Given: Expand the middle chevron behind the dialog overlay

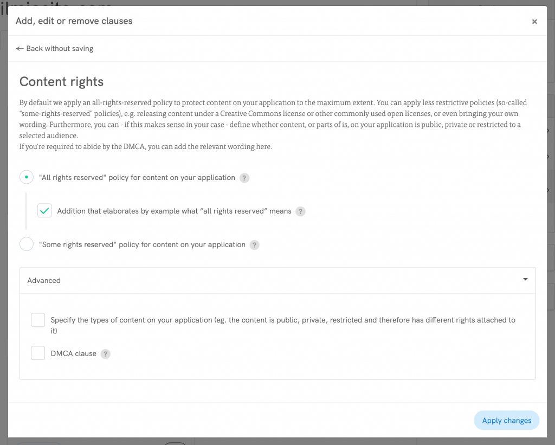Looking at the screenshot, I should [547, 158].
